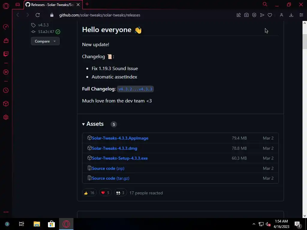Viewport: 307px width, 230px height.
Task: View site security lock info
Action: [52, 15]
